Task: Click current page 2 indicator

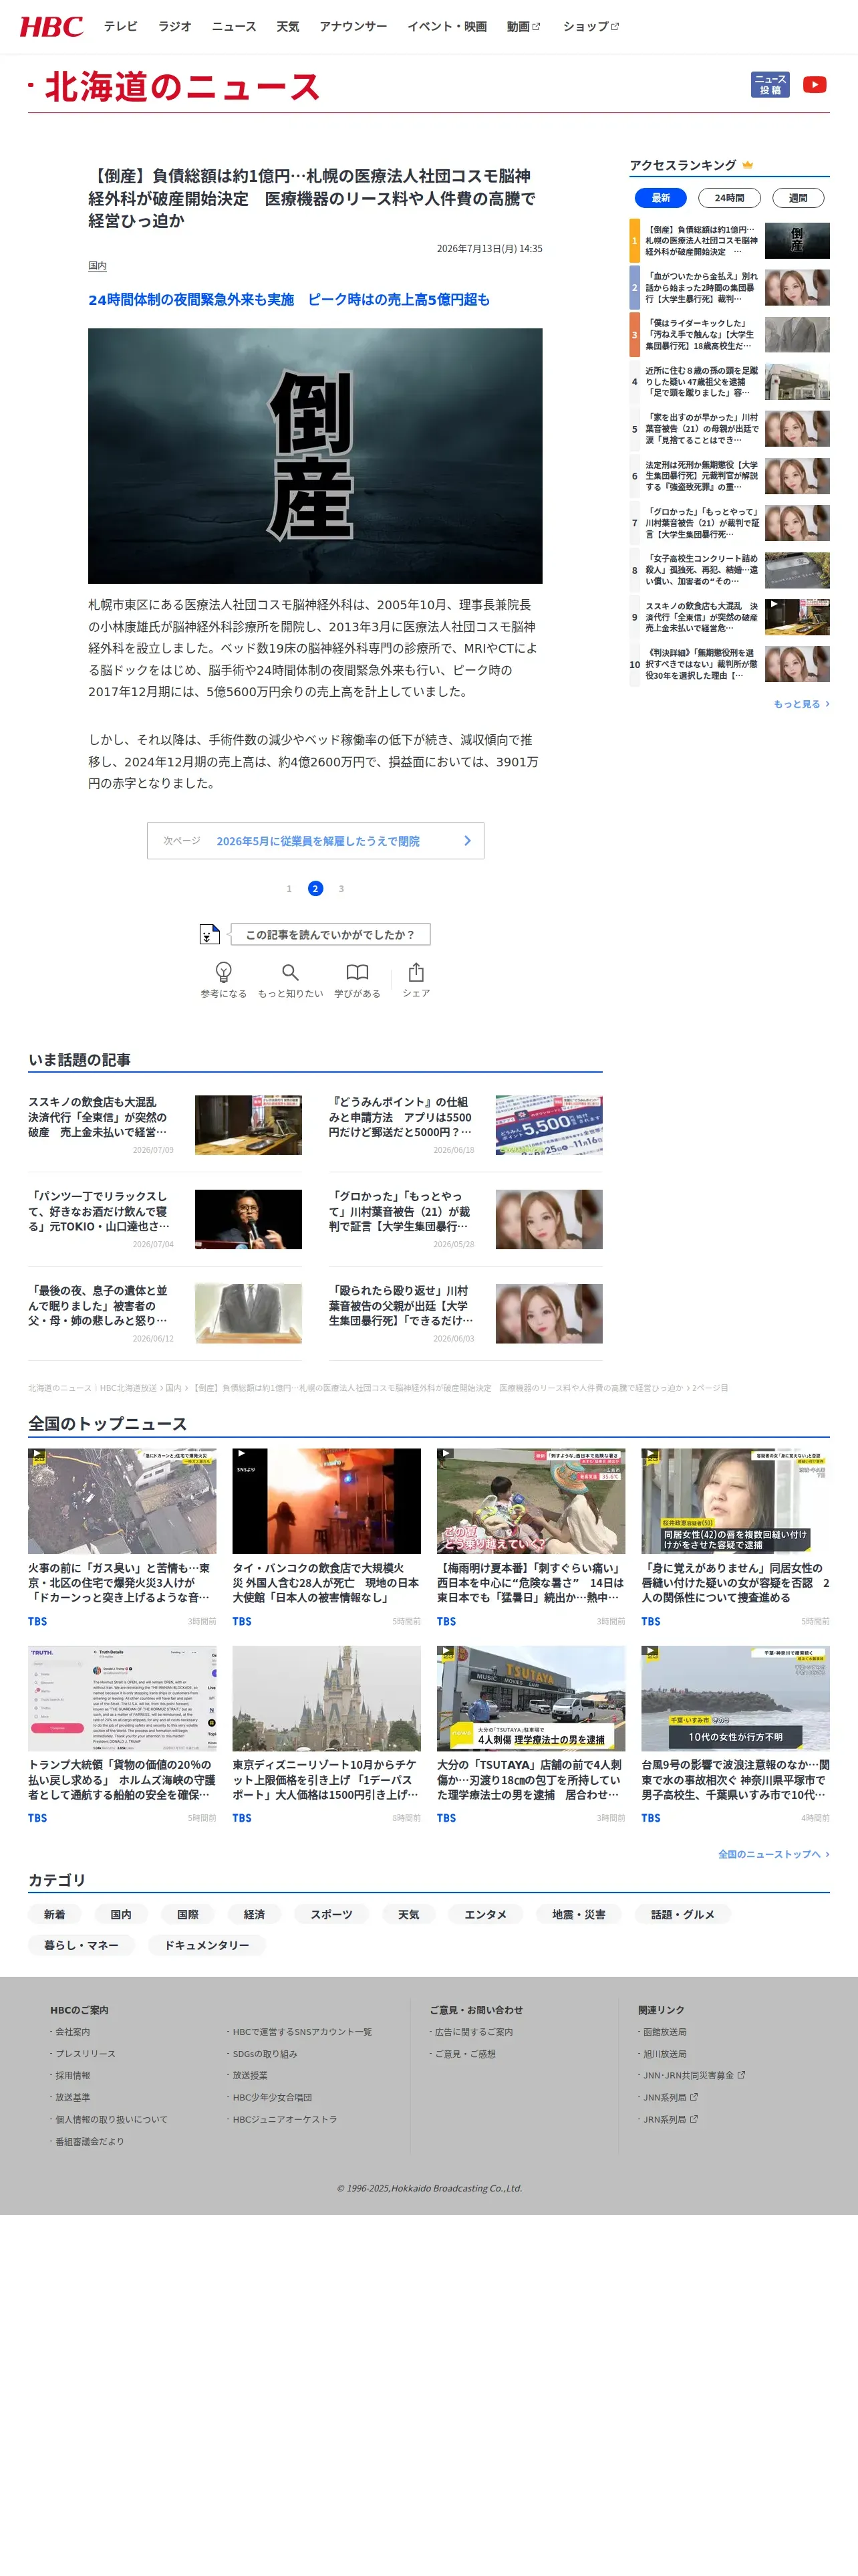Action: [315, 888]
